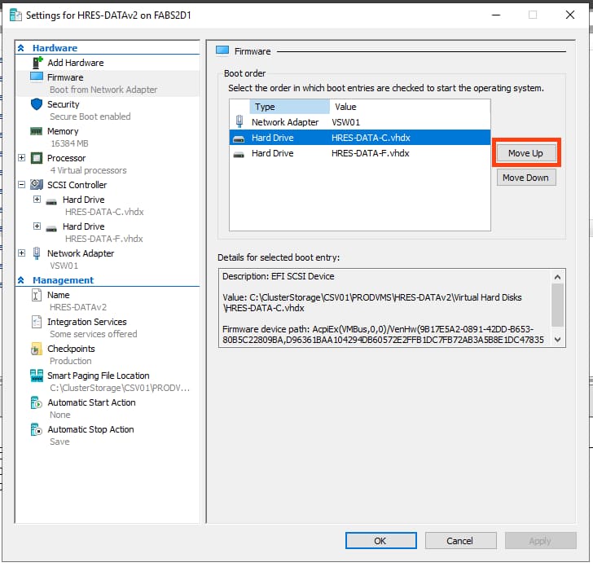
Task: Click the details box scroll down arrow
Action: click(x=557, y=339)
